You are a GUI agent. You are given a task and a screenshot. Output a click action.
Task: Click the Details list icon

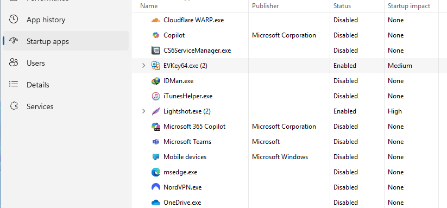(14, 84)
